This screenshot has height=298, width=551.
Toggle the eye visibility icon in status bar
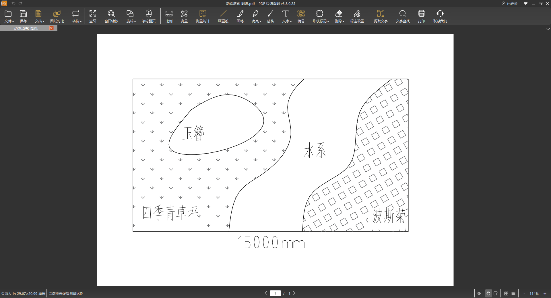coord(479,293)
